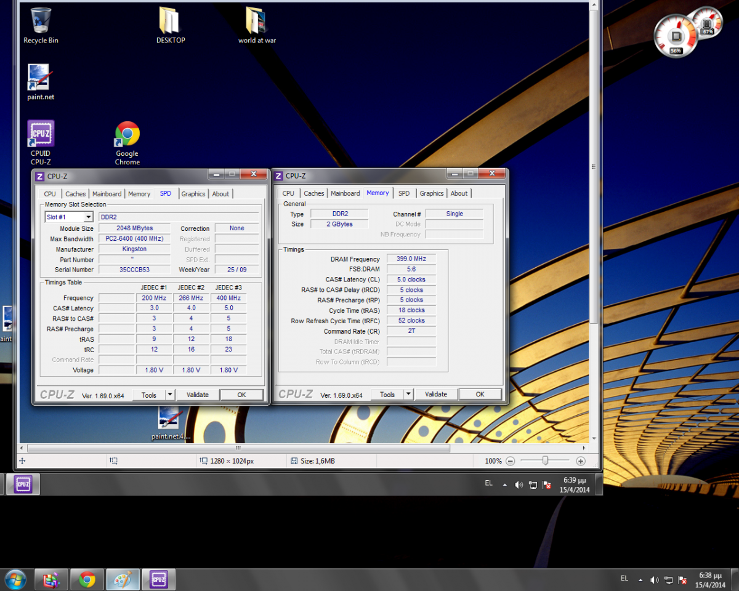Switch to CPU tab in the SPD window
Viewport: 739px width, 591px height.
pos(50,194)
